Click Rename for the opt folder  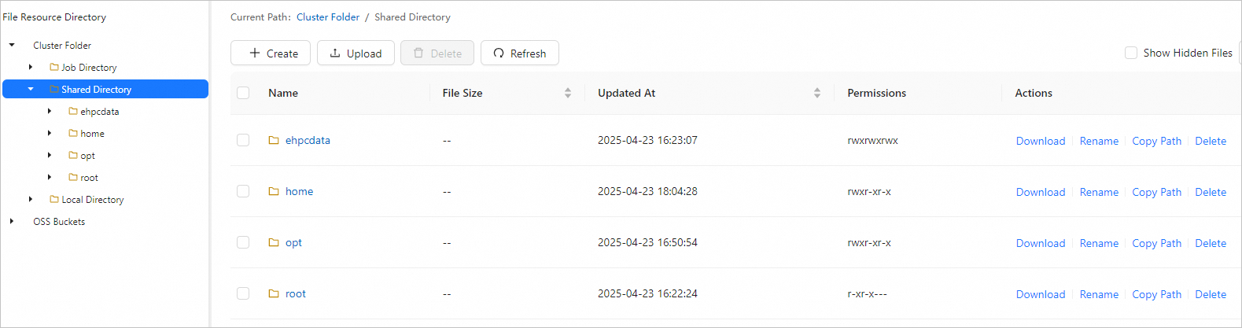1099,243
